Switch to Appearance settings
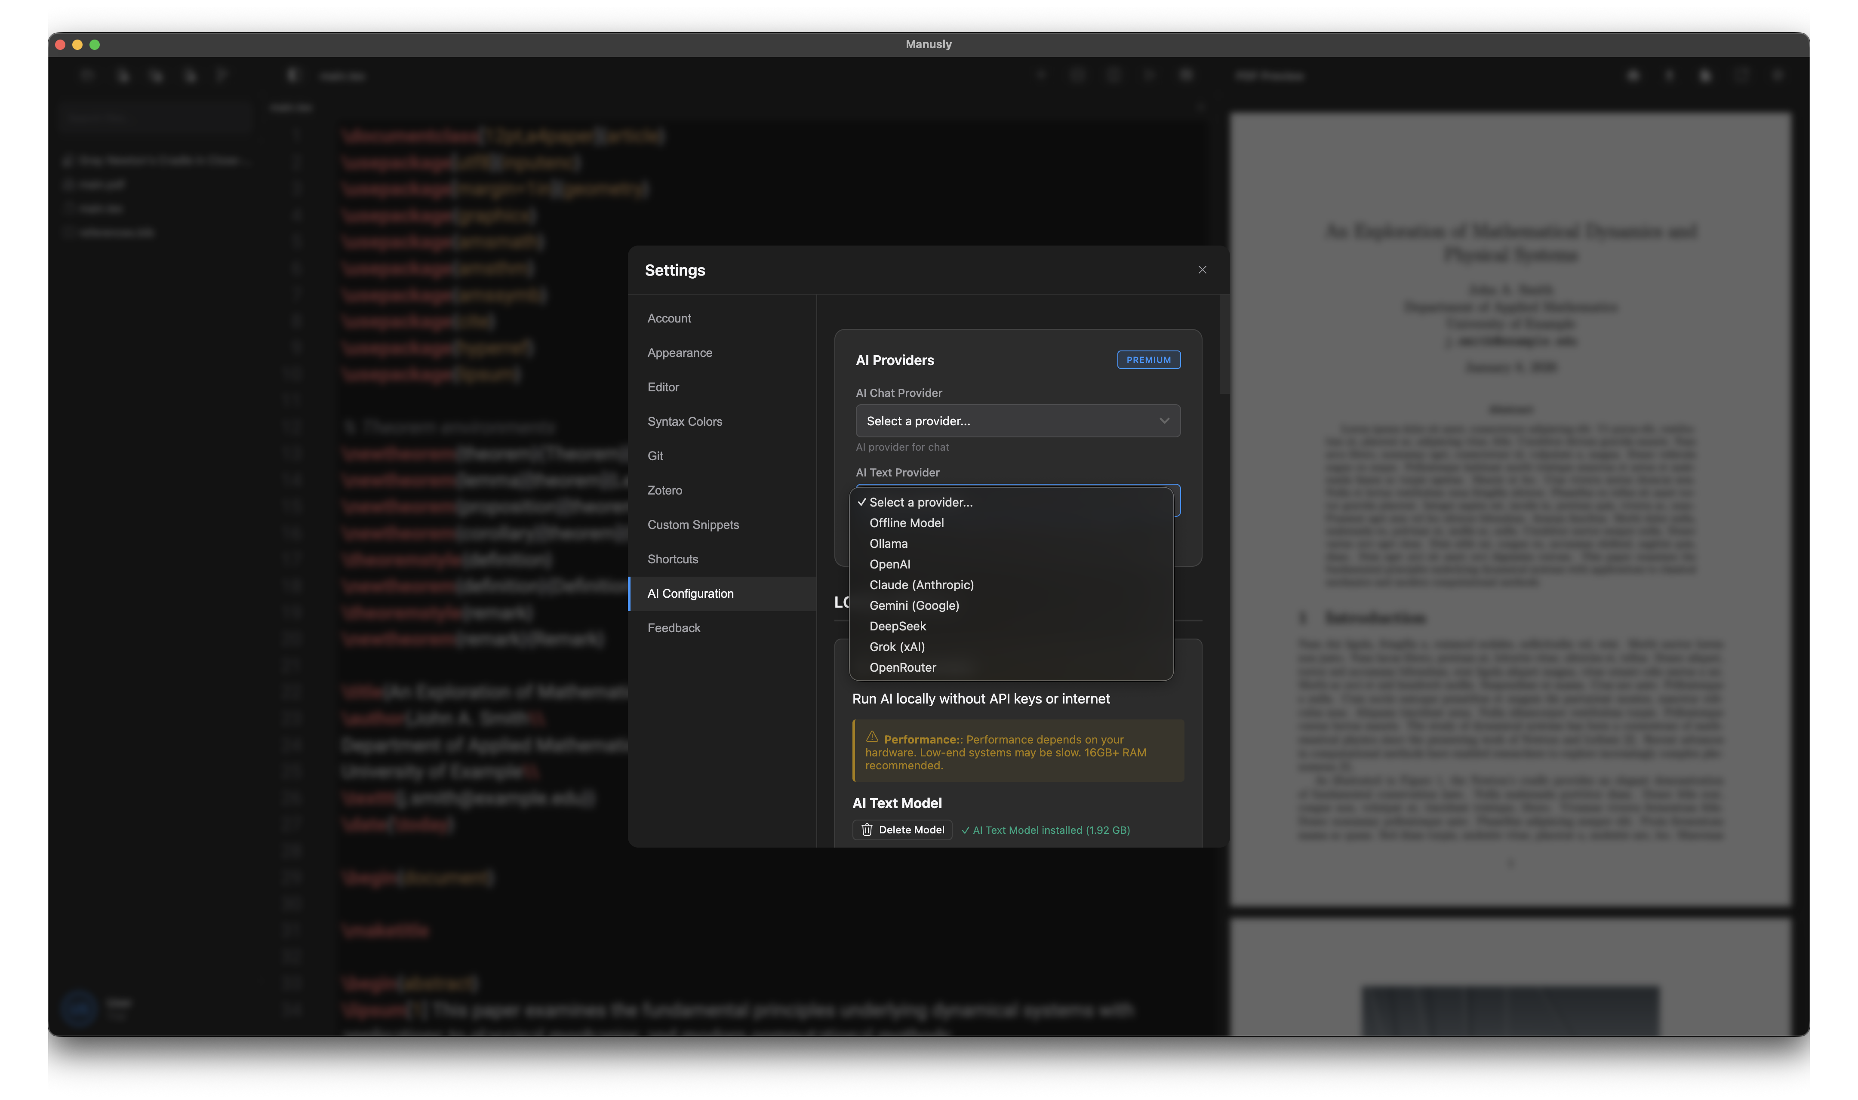The width and height of the screenshot is (1858, 1100). click(680, 353)
